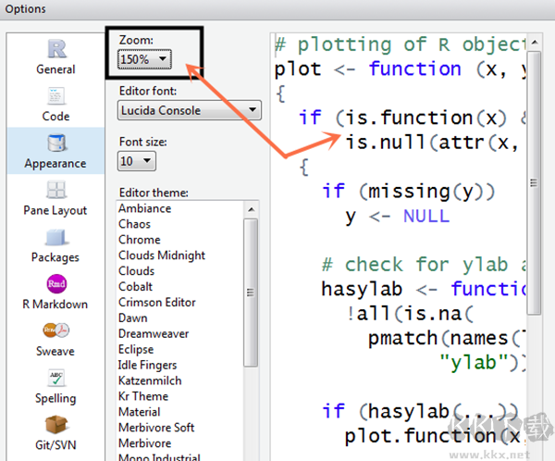Viewport: 555px width, 461px height.
Task: Expand the Font size dropdown
Action: click(136, 161)
